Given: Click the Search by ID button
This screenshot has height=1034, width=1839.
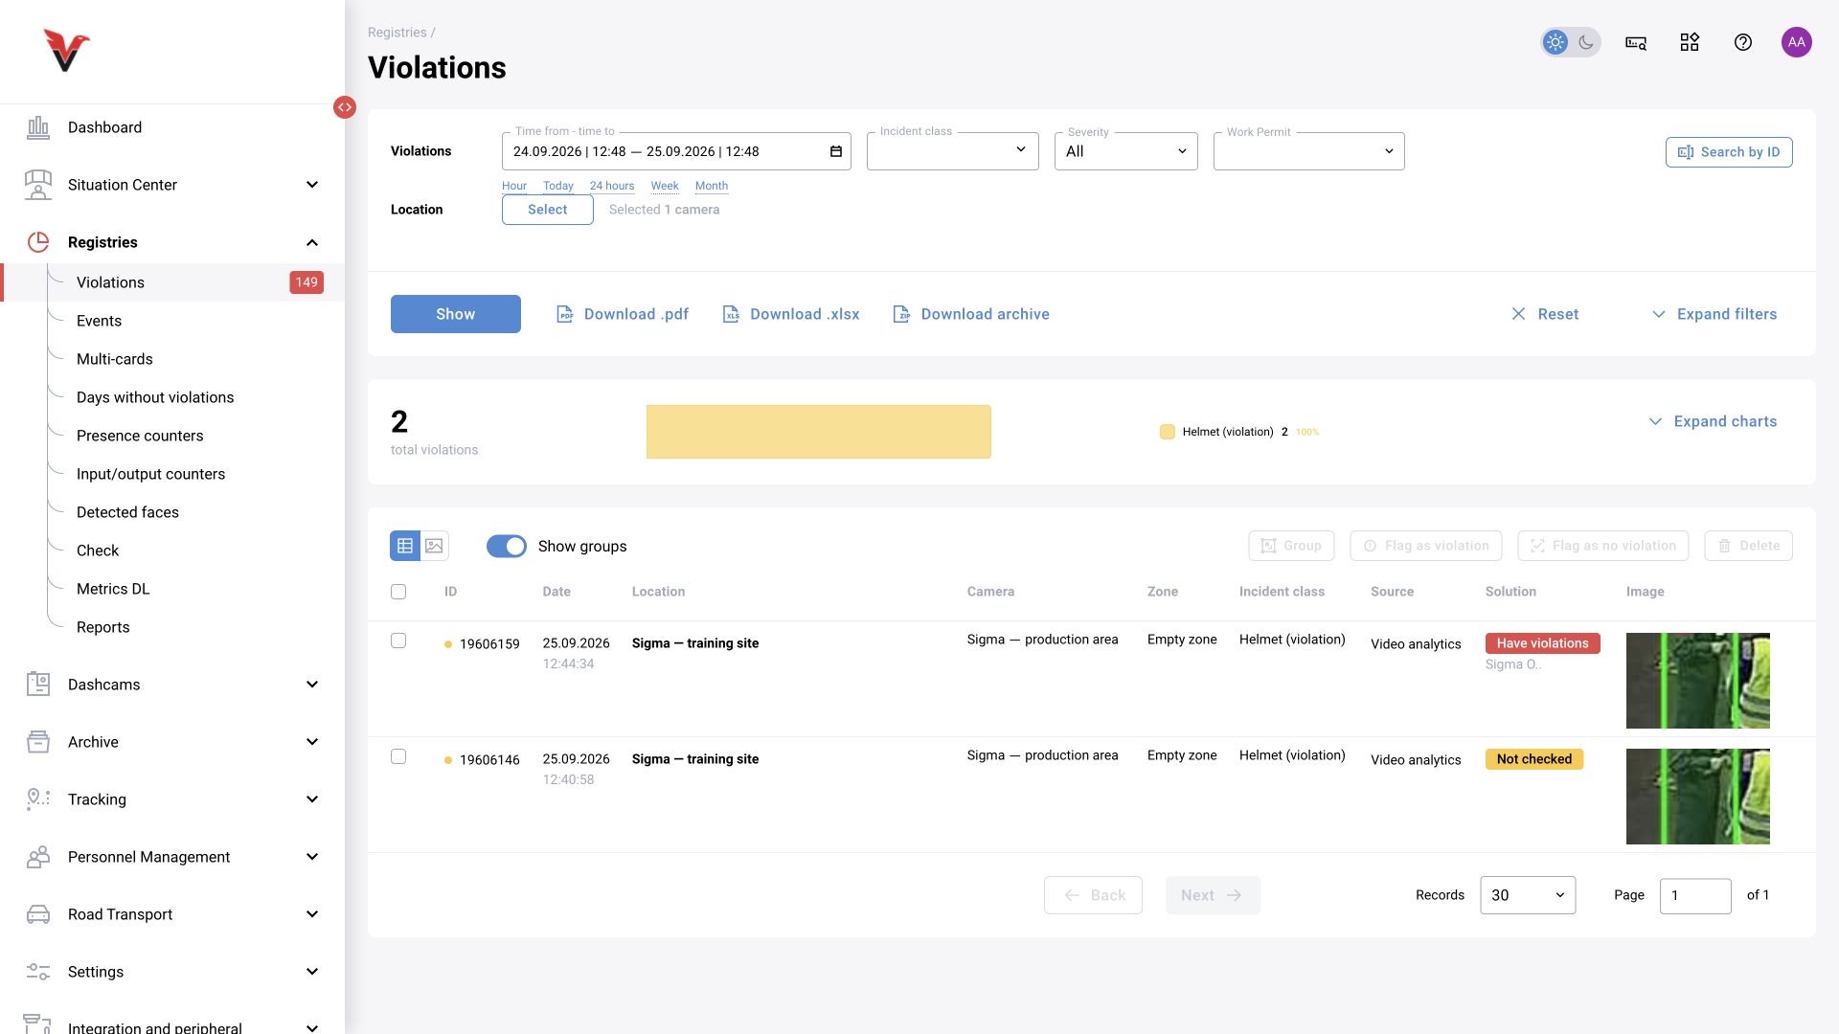Looking at the screenshot, I should [1729, 152].
